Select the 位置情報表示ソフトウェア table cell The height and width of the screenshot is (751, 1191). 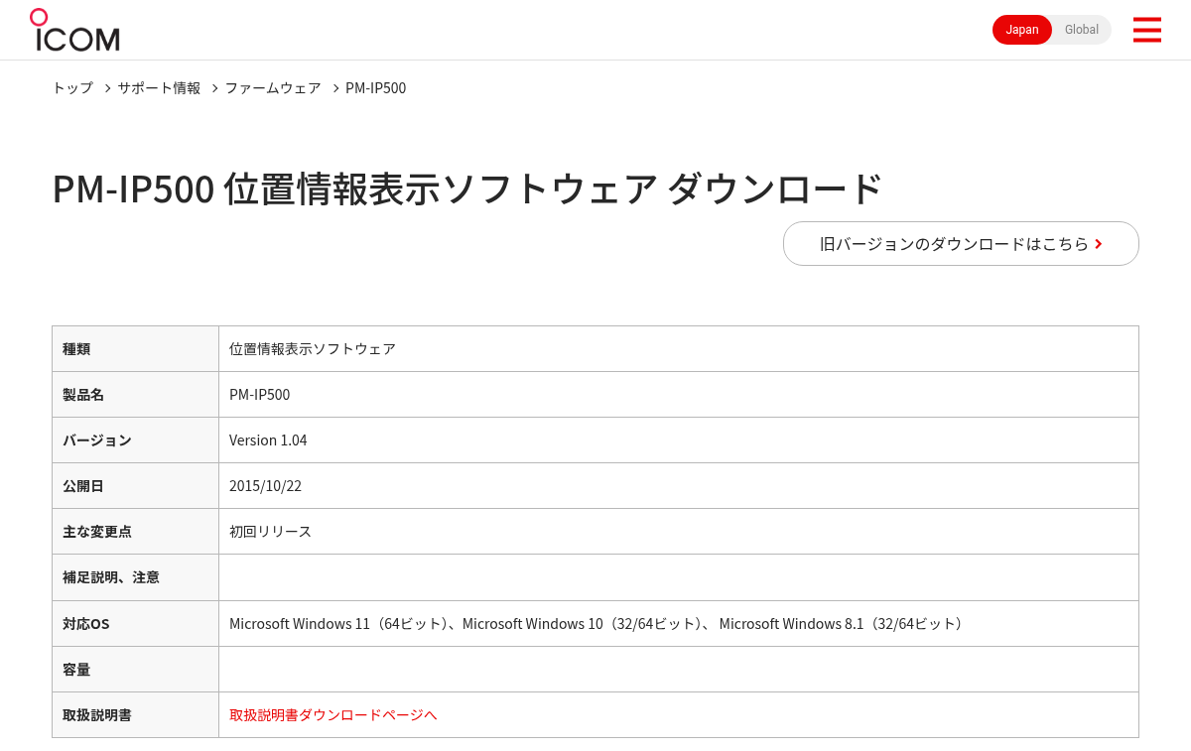tap(679, 349)
